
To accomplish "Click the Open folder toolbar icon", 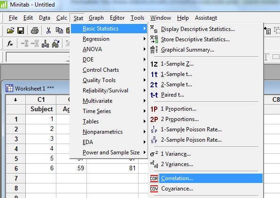I will coord(10,30).
